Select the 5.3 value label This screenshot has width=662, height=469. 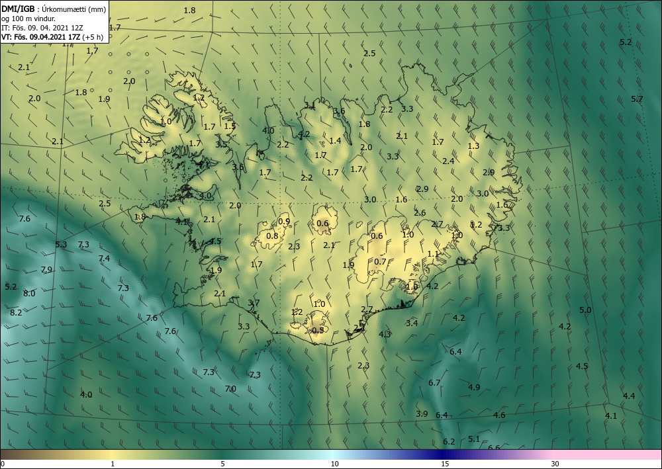tap(61, 244)
